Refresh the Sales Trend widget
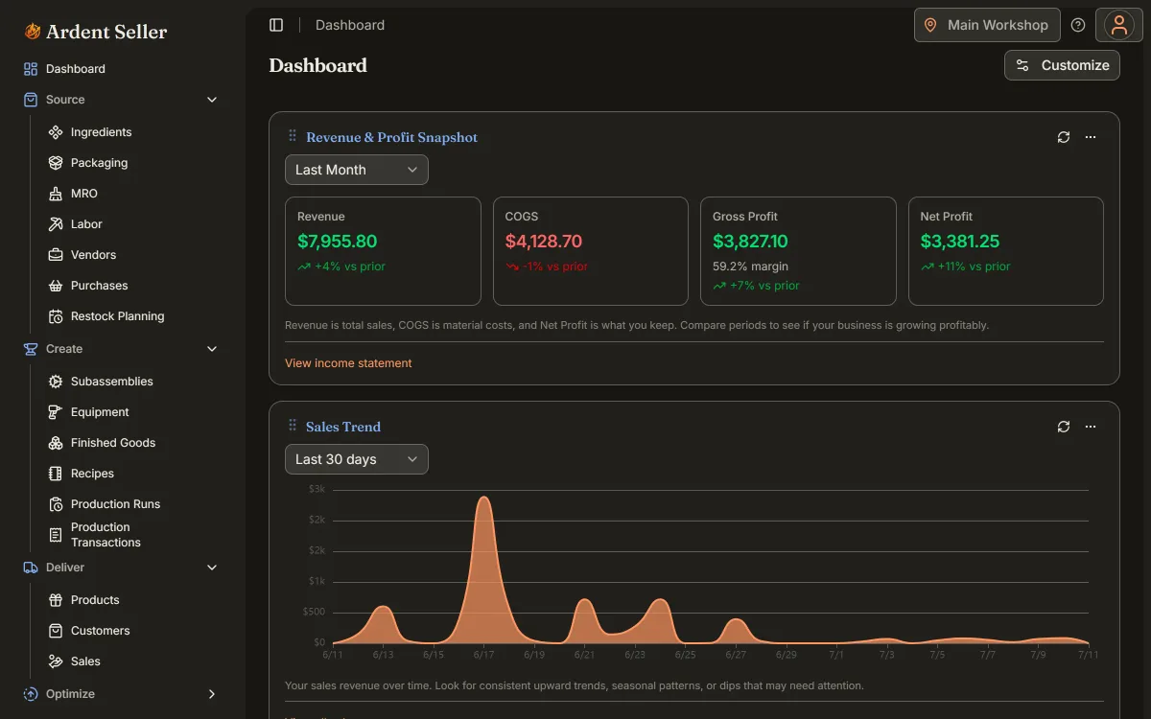Viewport: 1151px width, 719px height. pos(1064,427)
